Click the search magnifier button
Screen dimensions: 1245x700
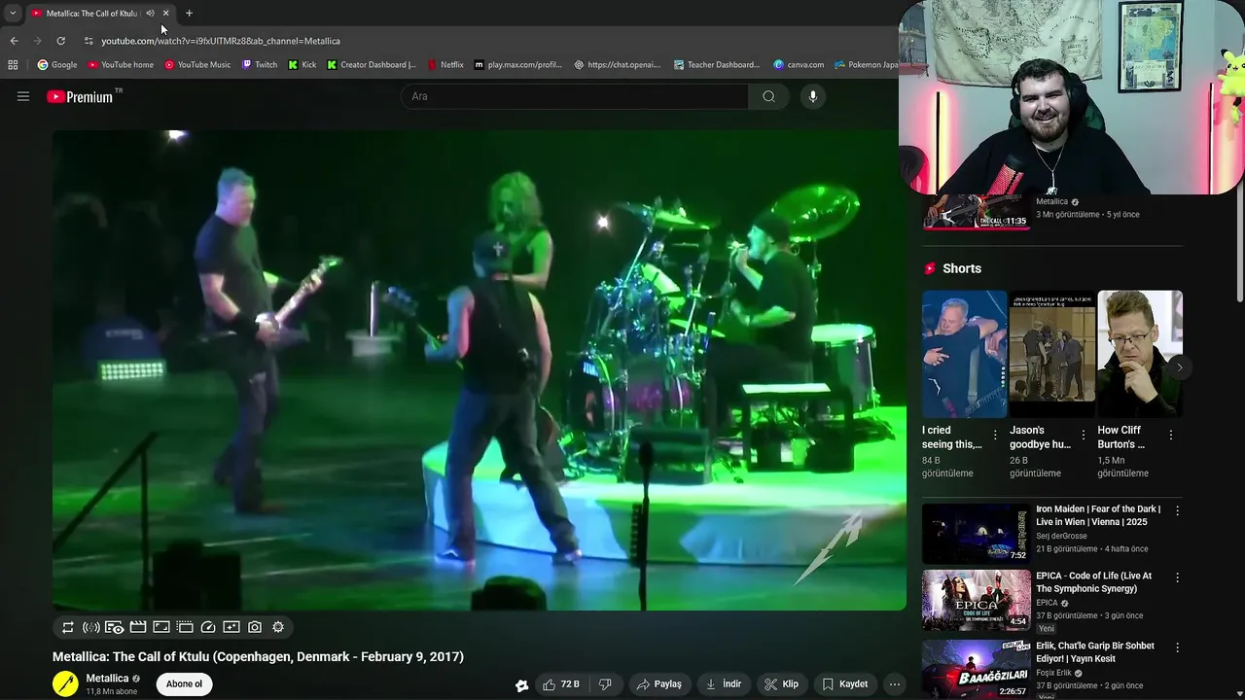click(768, 96)
